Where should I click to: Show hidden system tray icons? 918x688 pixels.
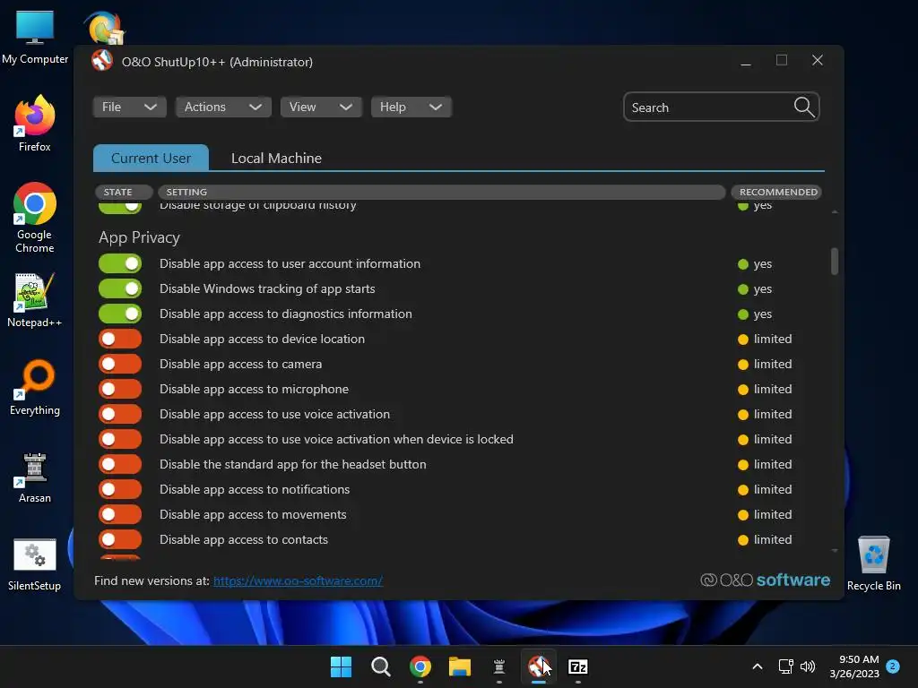click(x=757, y=666)
